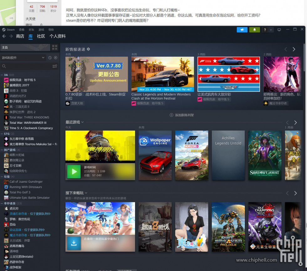The height and width of the screenshot is (271, 307).
Task: Go back with the left arrow
Action: (x=4, y=36)
